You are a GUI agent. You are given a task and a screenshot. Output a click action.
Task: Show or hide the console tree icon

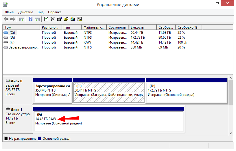[22, 19]
